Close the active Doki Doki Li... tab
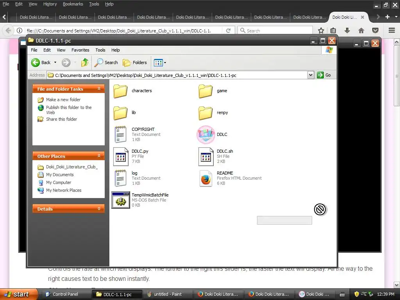The width and height of the screenshot is (400, 300). click(x=362, y=17)
